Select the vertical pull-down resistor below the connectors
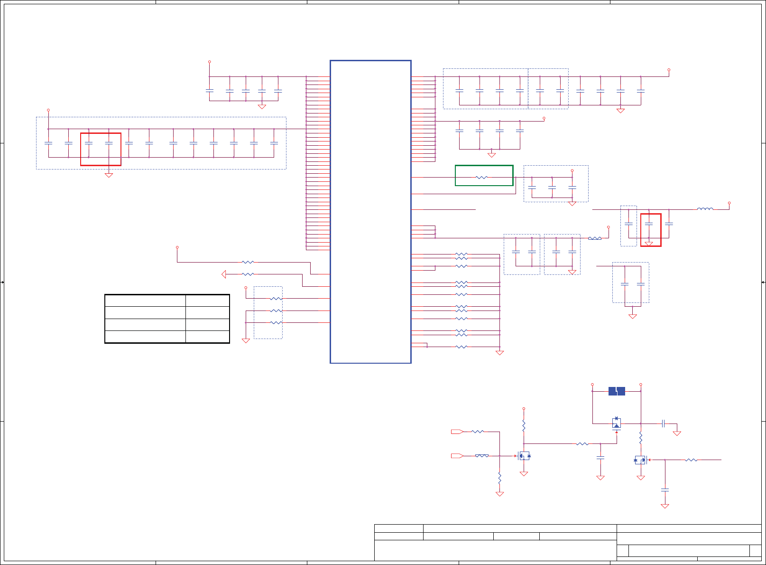Screen dimensions: 766x565 [x=499, y=478]
